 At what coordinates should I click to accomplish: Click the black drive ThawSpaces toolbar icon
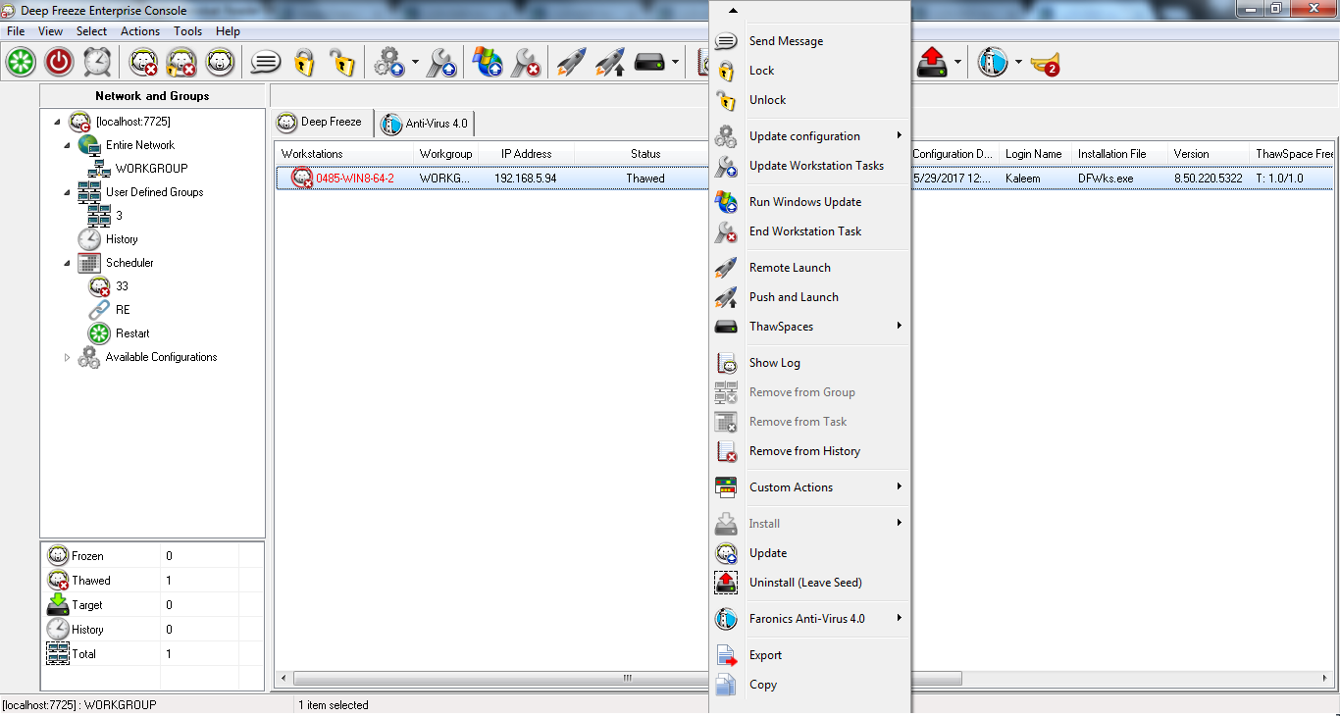(x=649, y=63)
